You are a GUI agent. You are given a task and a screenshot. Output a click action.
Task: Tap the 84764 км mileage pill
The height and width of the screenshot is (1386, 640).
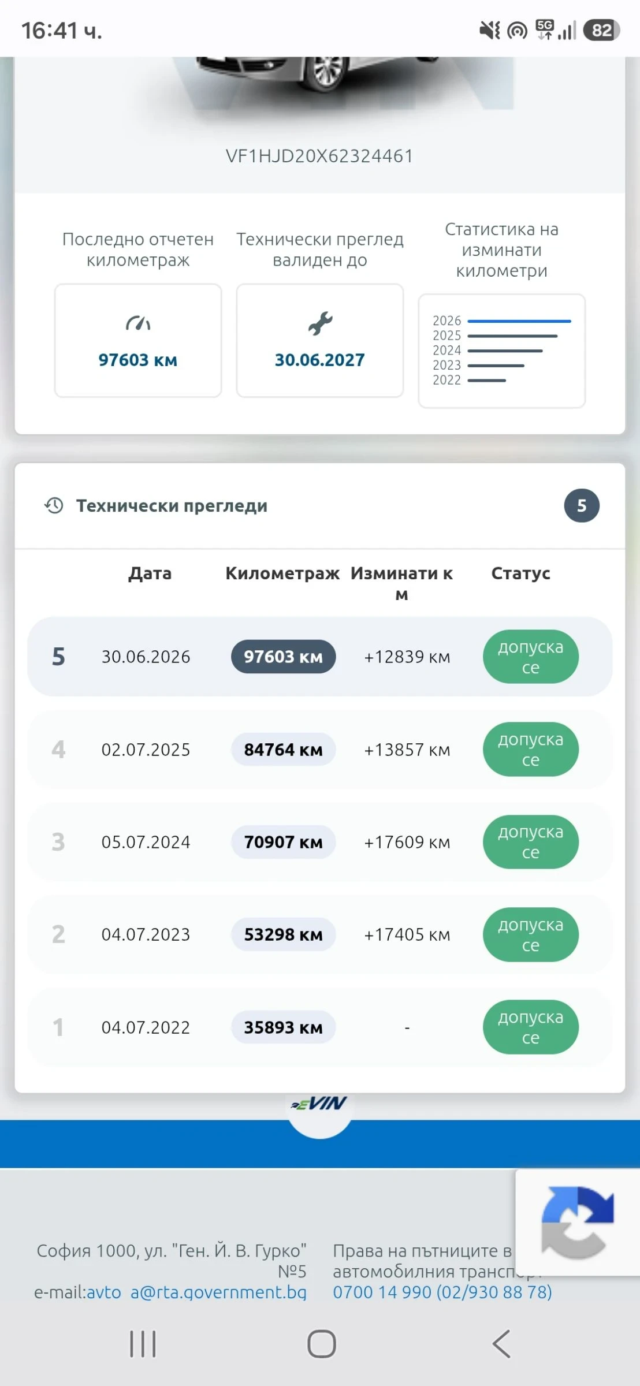click(283, 750)
